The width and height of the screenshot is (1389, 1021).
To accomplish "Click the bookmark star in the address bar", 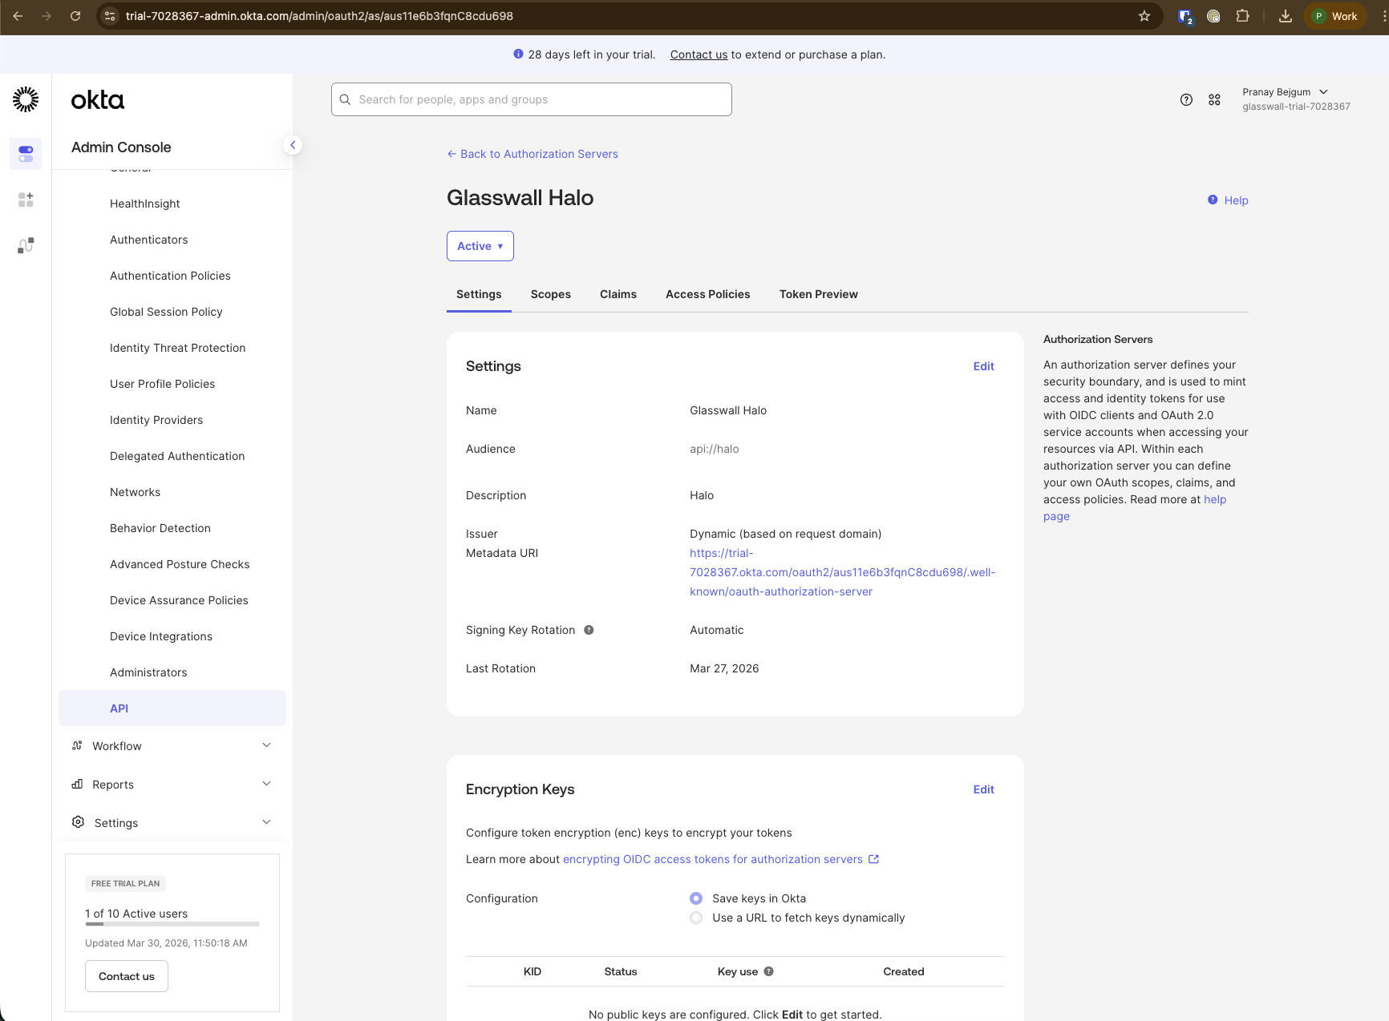I will [x=1144, y=16].
